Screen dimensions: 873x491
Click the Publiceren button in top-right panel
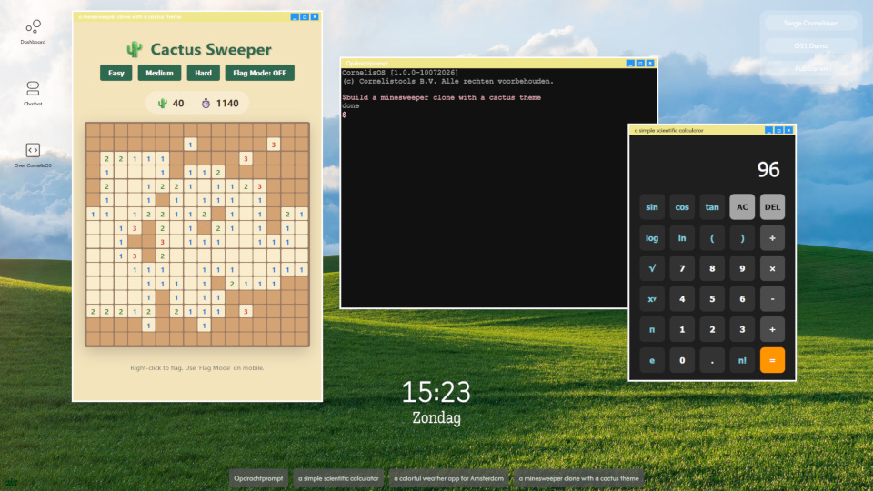[x=810, y=68]
